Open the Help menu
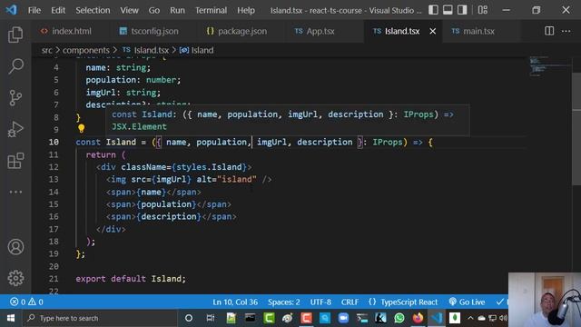The image size is (581, 327). (x=246, y=10)
